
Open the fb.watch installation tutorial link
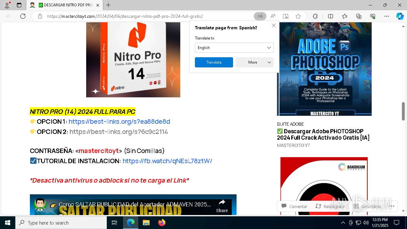pyautogui.click(x=167, y=161)
